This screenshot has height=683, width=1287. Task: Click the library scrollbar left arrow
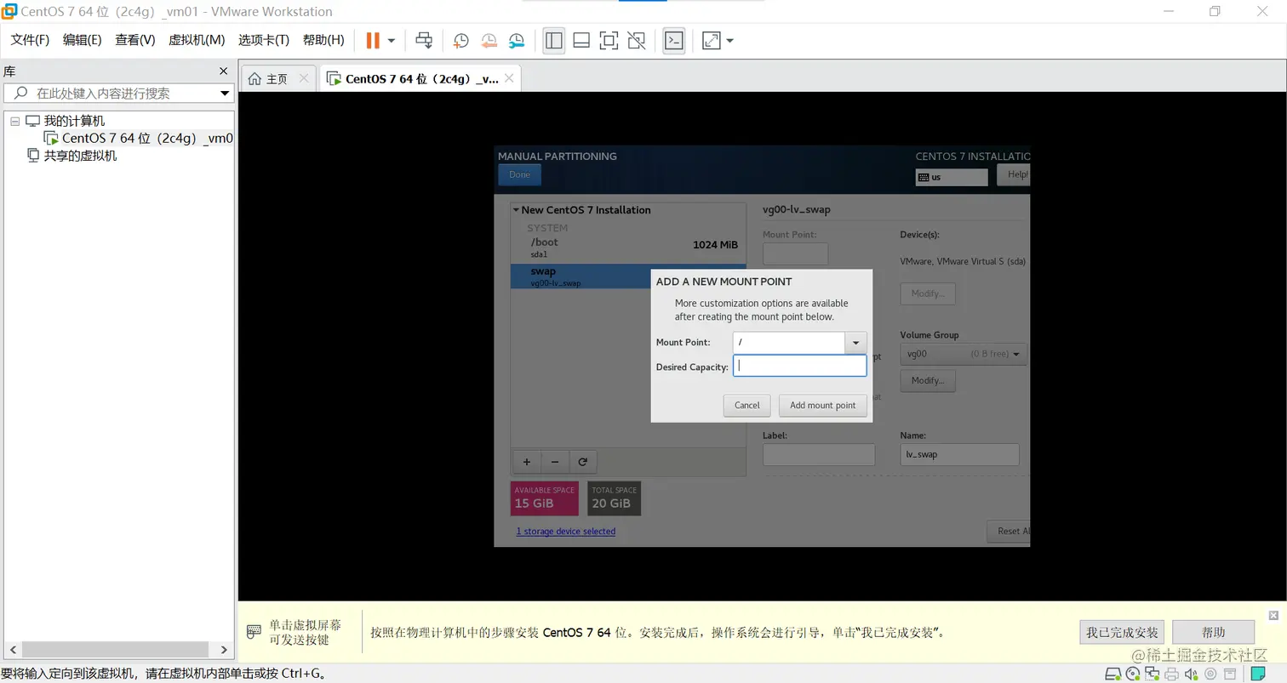tap(12, 650)
